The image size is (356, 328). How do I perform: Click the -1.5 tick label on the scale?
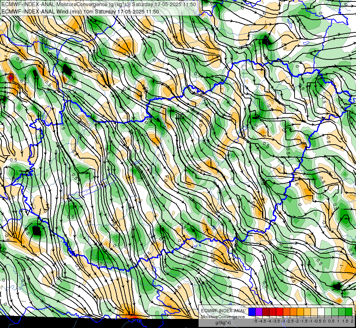click(304, 321)
